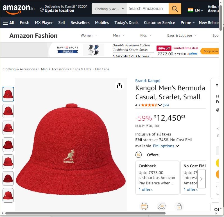
Task: Click the Brand: Kangol link
Action: (x=148, y=81)
